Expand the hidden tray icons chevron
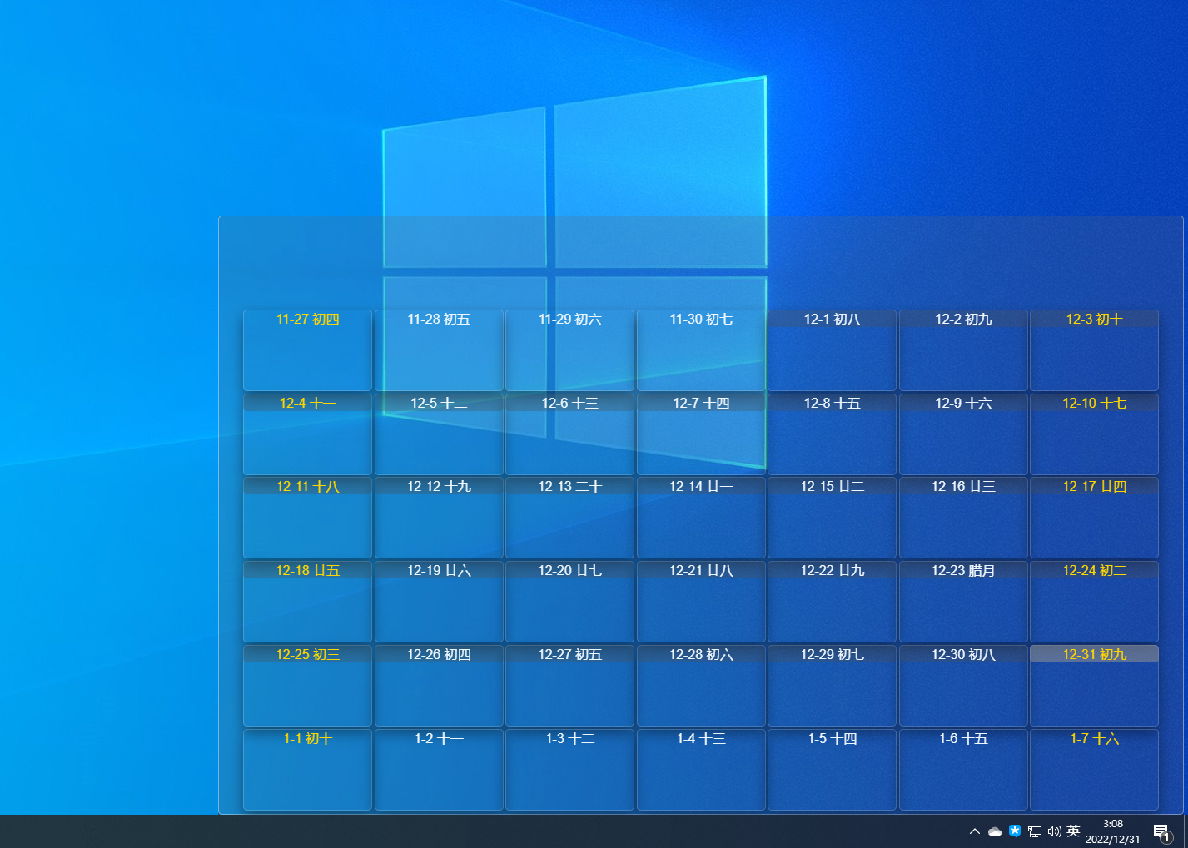Image resolution: width=1188 pixels, height=848 pixels. tap(975, 831)
